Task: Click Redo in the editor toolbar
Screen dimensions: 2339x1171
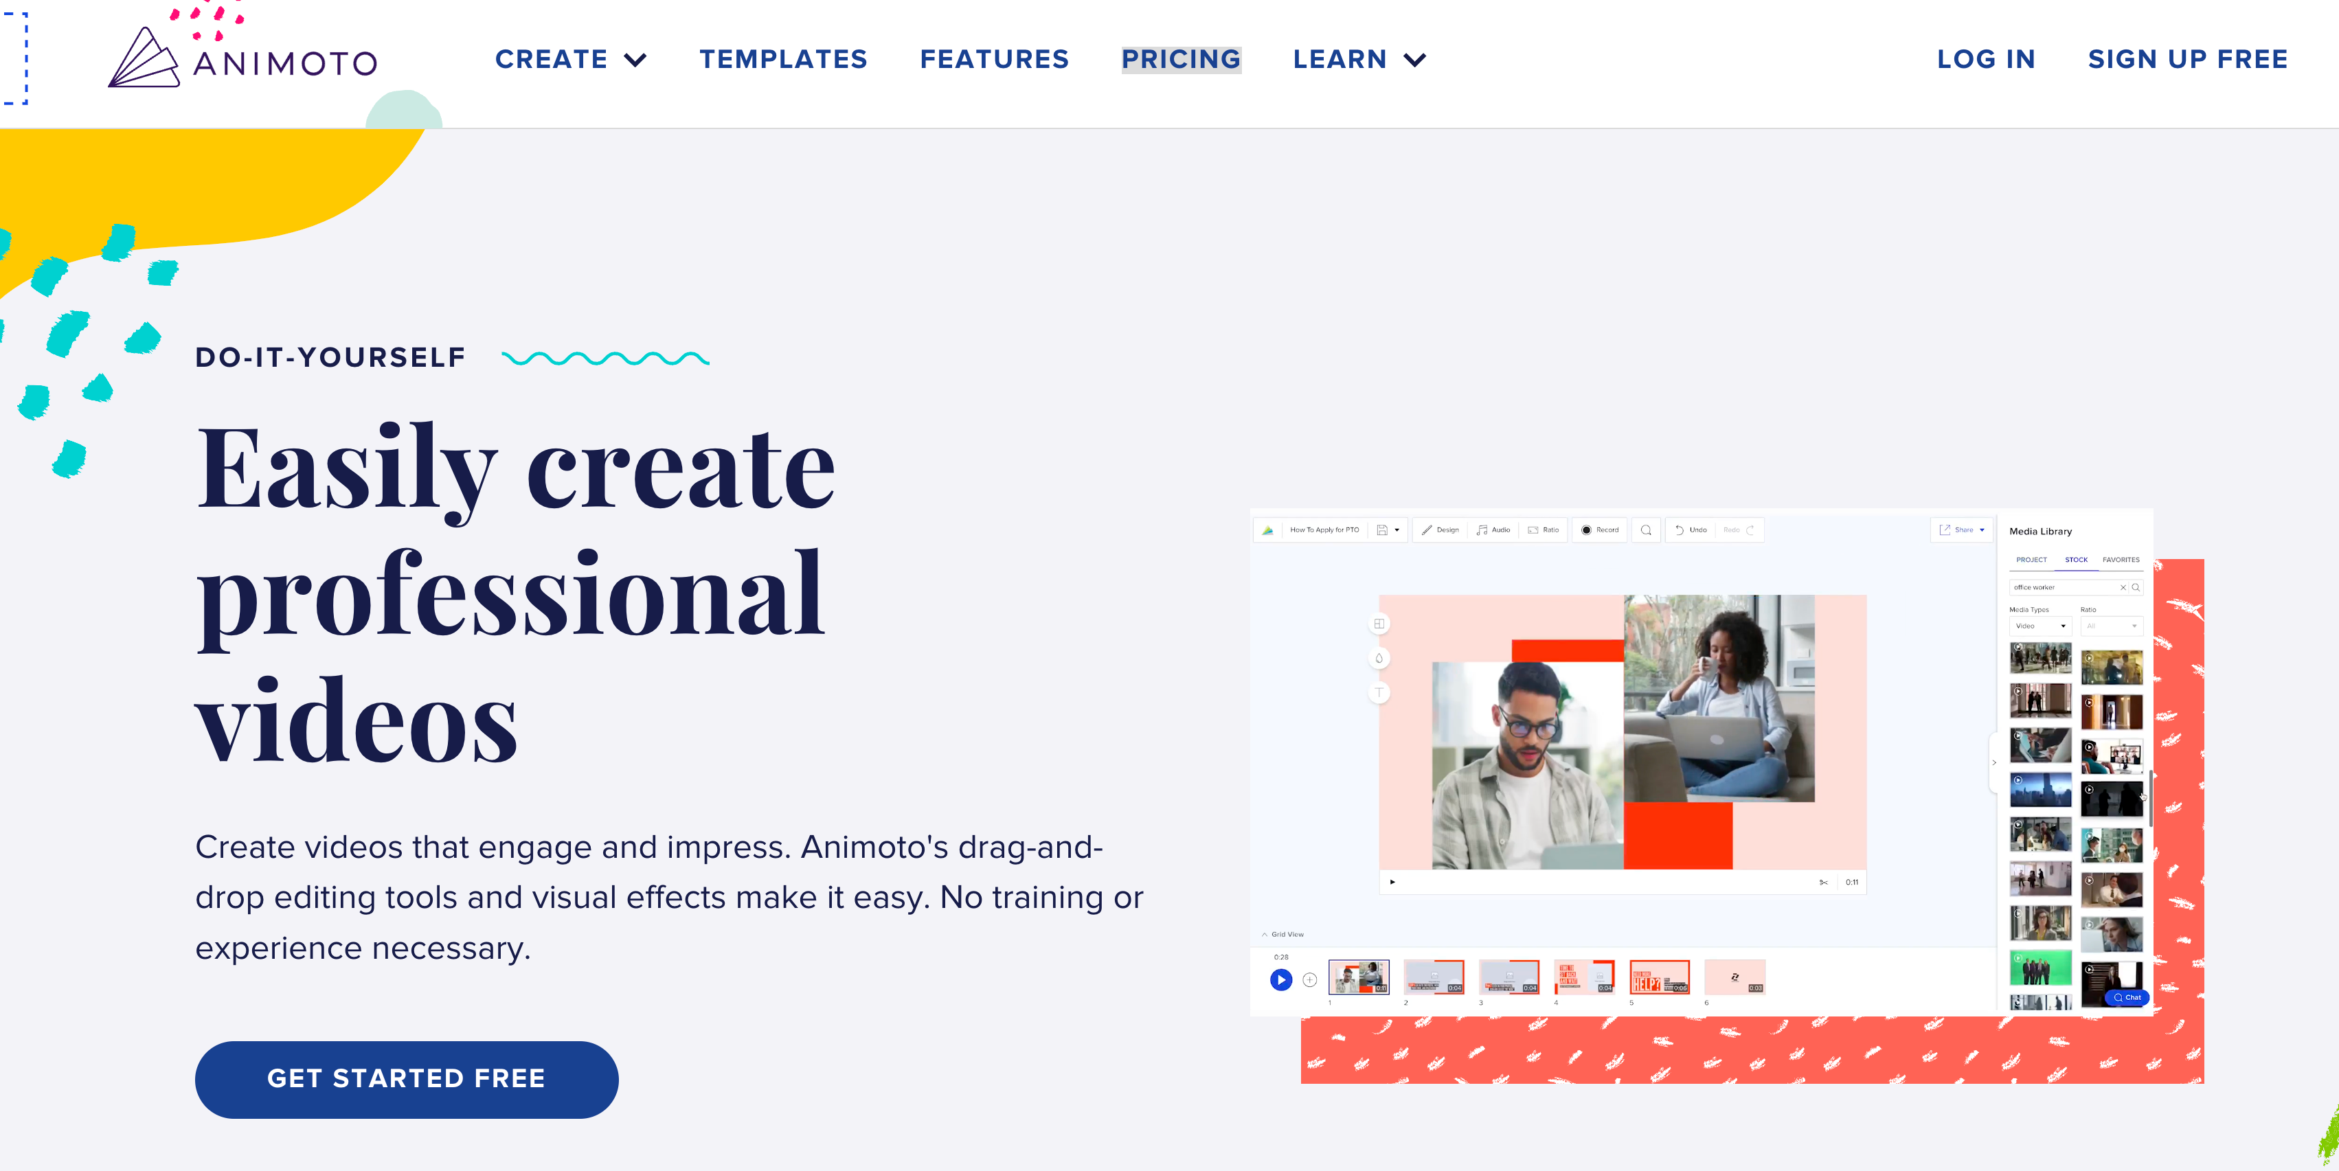Action: [1738, 530]
